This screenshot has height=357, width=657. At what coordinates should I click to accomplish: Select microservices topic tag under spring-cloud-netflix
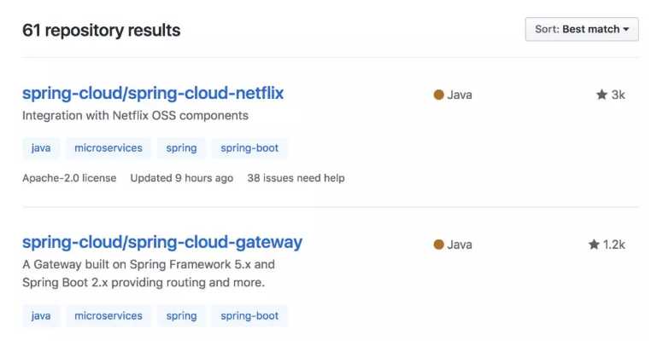click(x=109, y=148)
